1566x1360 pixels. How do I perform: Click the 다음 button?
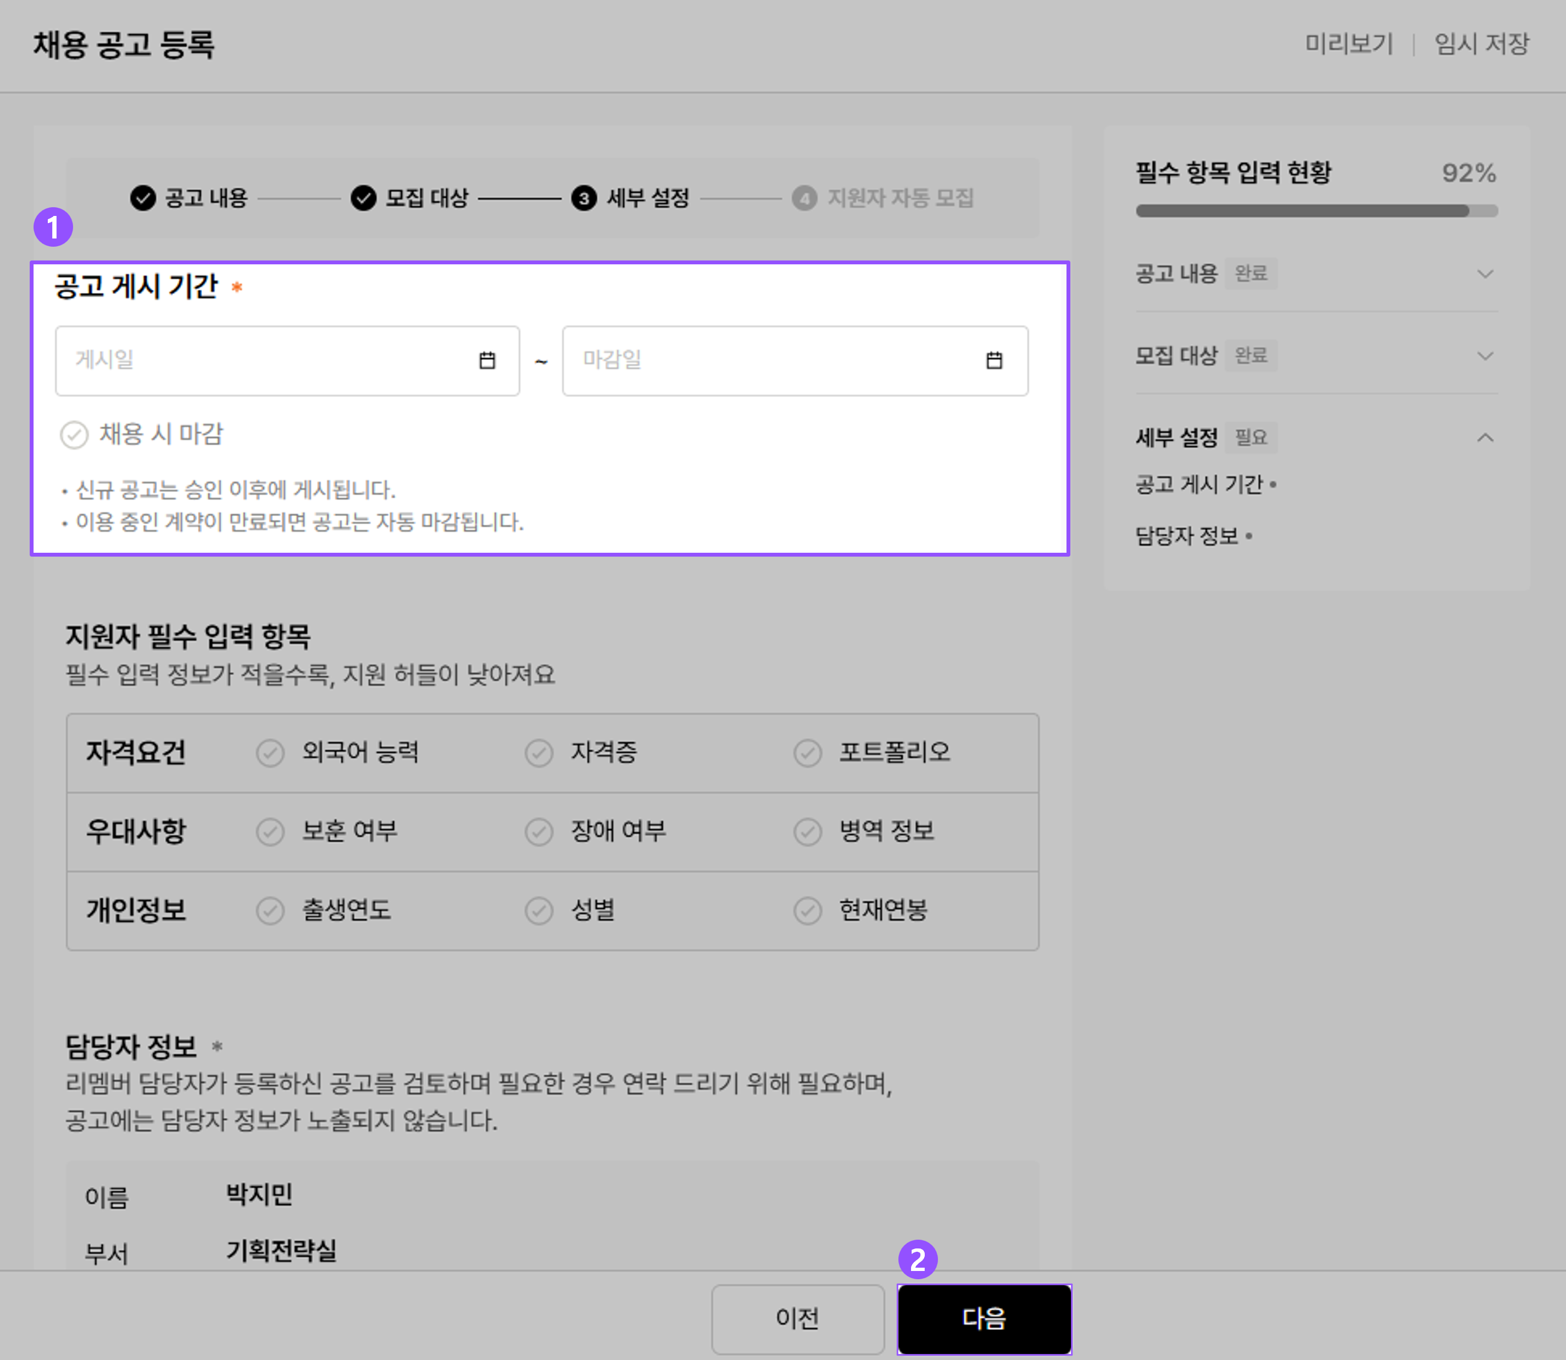click(984, 1319)
